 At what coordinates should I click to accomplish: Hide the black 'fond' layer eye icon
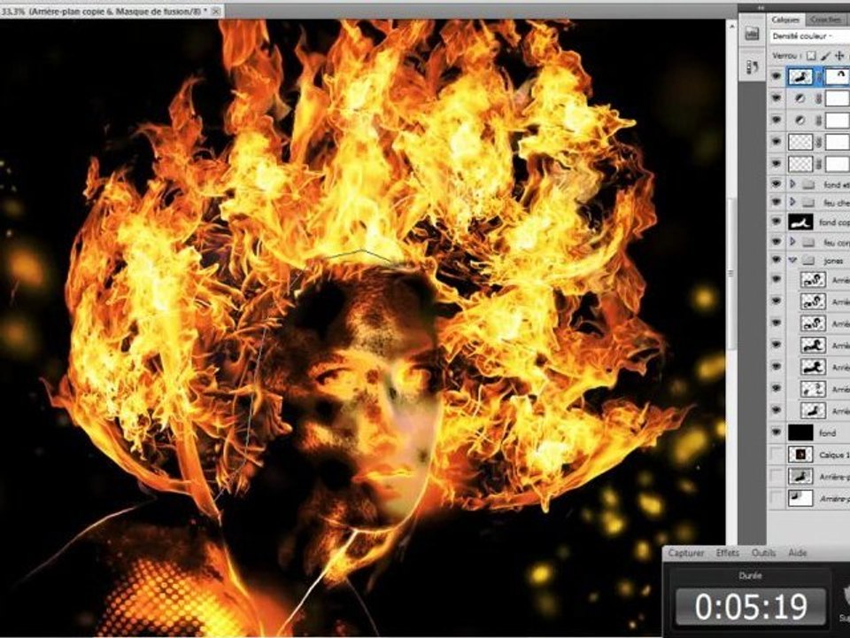(x=777, y=432)
